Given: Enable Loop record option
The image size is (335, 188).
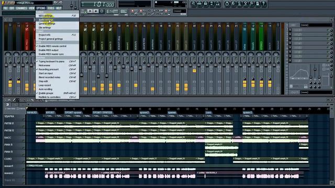Looking at the screenshot, I should point(57,85).
